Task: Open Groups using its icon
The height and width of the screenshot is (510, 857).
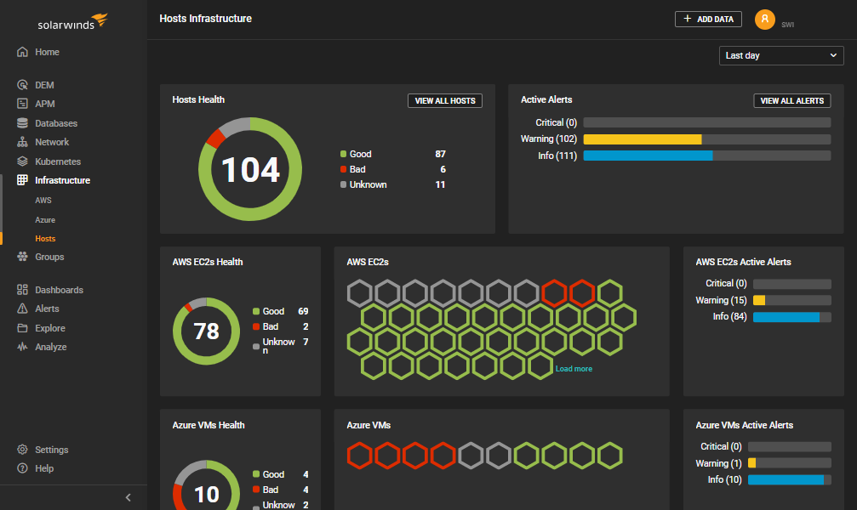Action: point(22,257)
